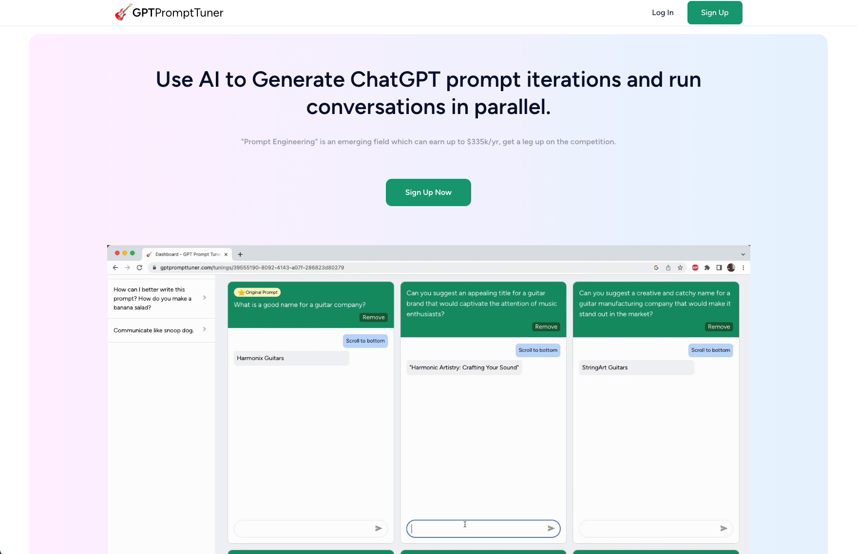Remove the 'good name for a guitar company' prompt
Image resolution: width=857 pixels, height=554 pixels.
tap(374, 317)
